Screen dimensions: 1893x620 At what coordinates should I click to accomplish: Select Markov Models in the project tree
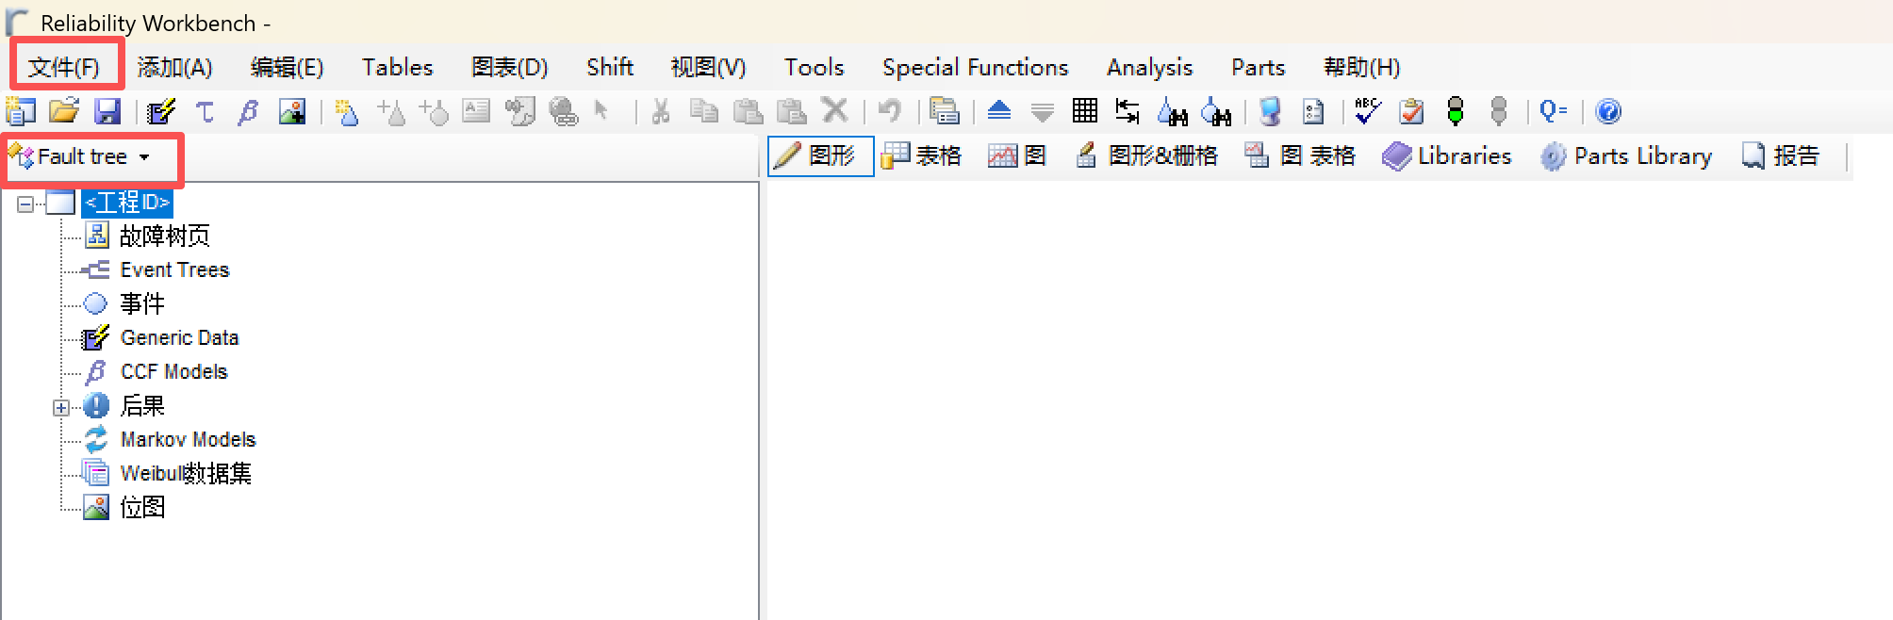tap(188, 440)
